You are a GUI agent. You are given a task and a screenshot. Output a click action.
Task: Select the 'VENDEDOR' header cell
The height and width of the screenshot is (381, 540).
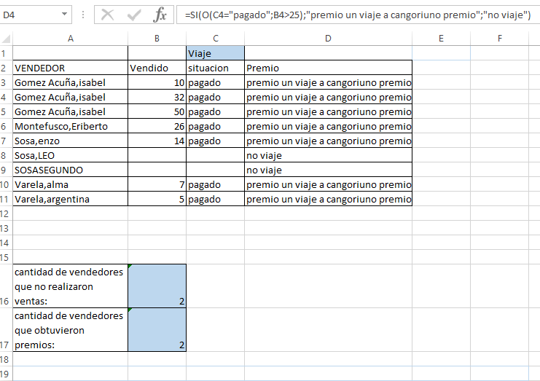pos(70,68)
